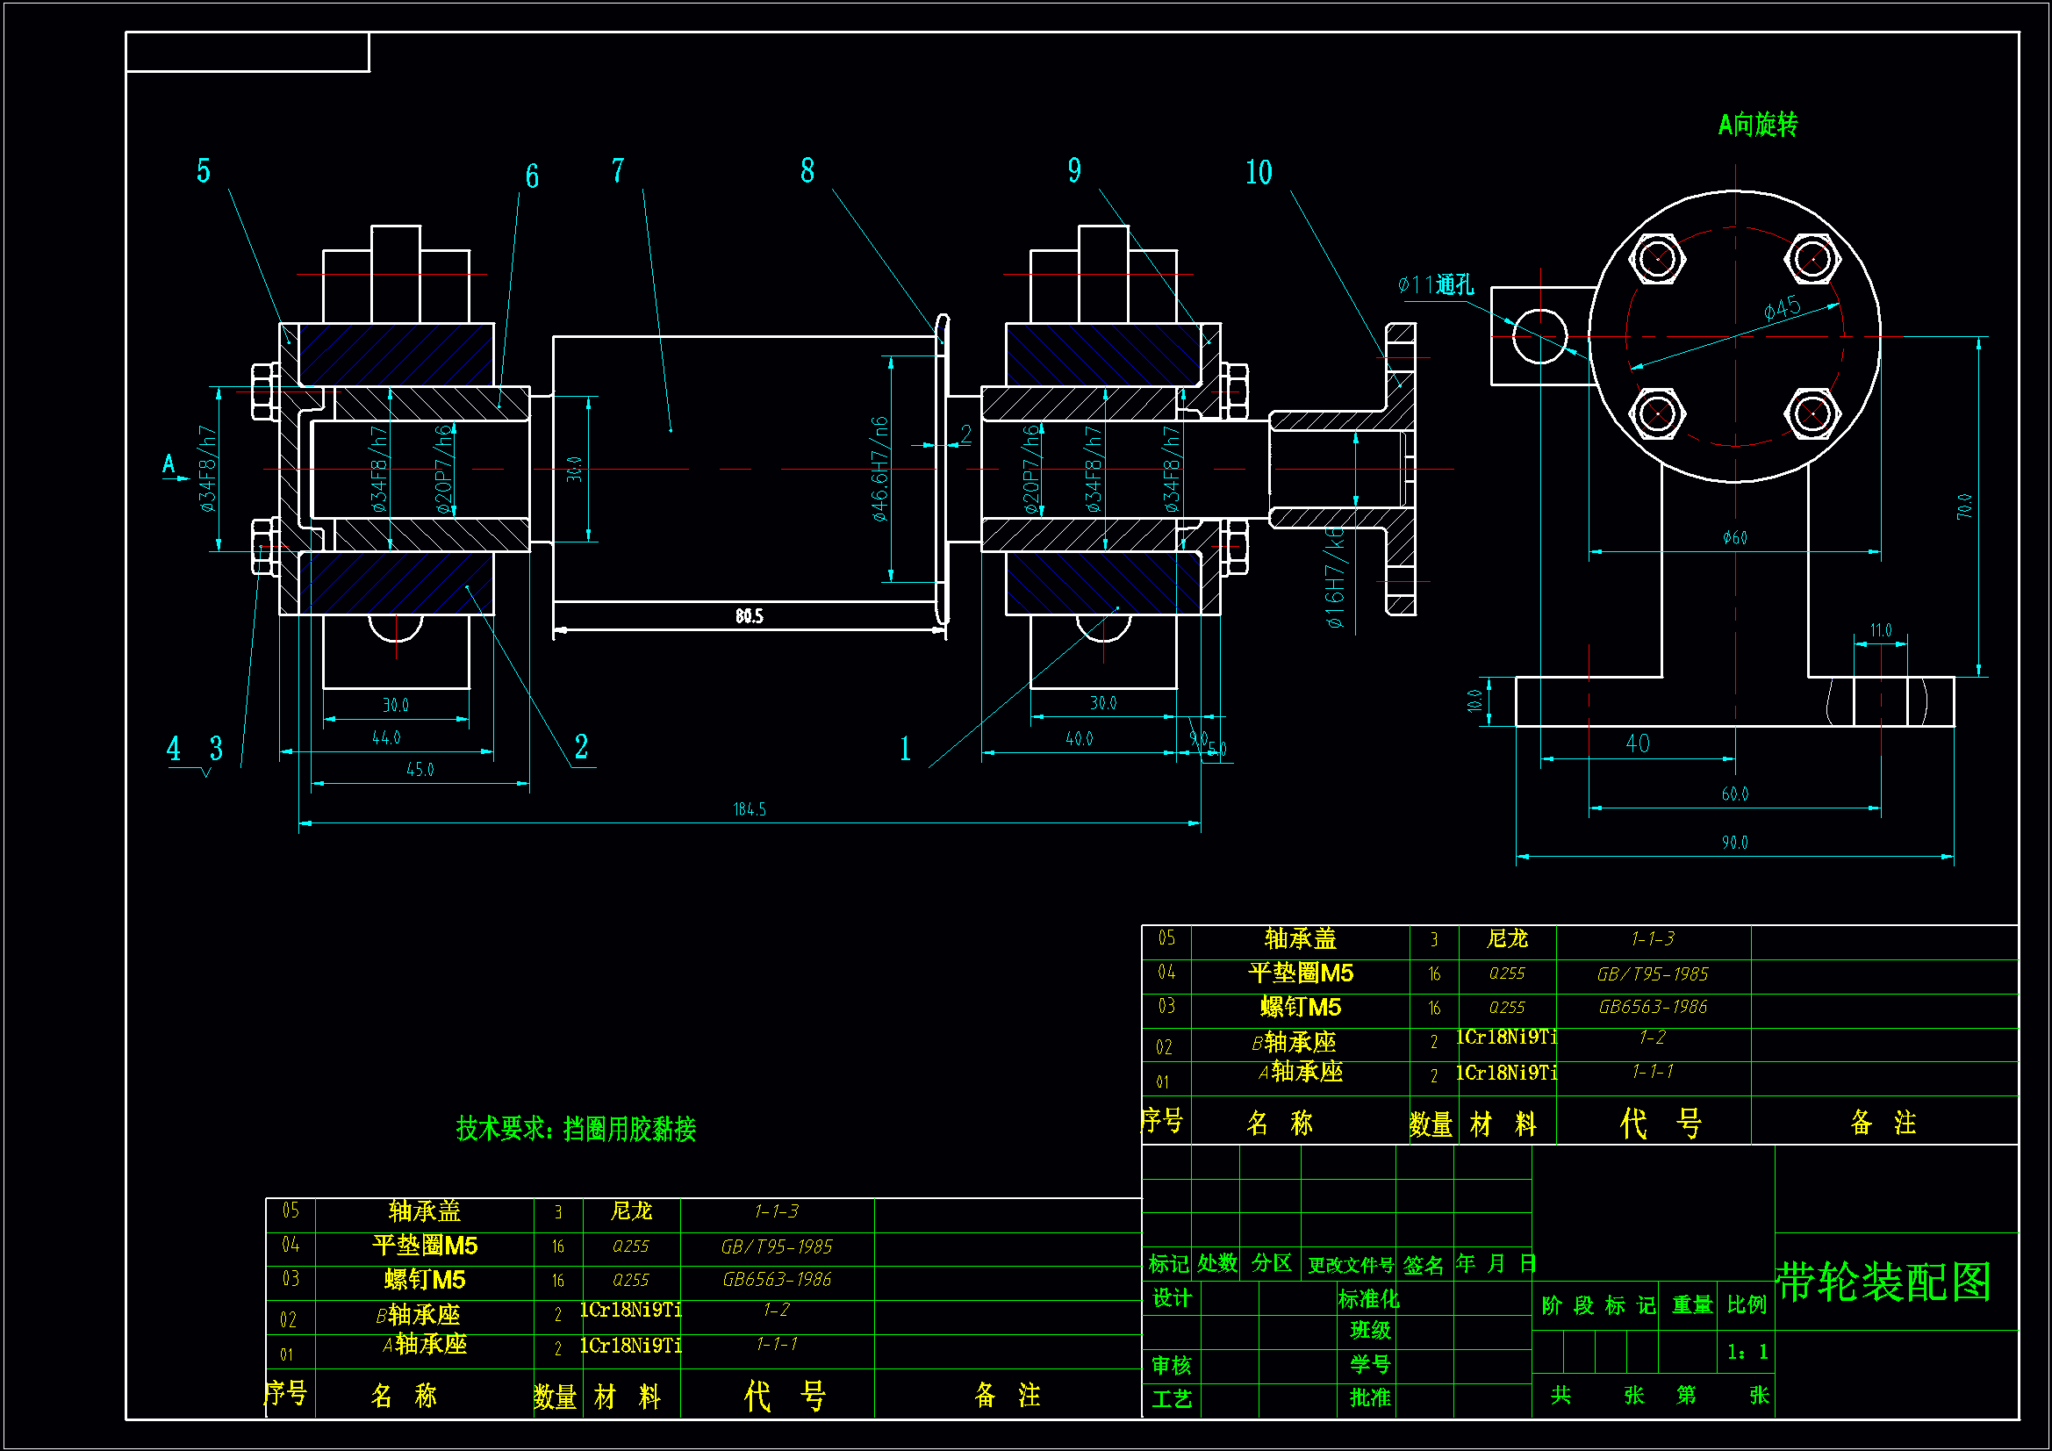Click the 80.5 dimension text
The height and width of the screenshot is (1451, 2052).
point(749,616)
